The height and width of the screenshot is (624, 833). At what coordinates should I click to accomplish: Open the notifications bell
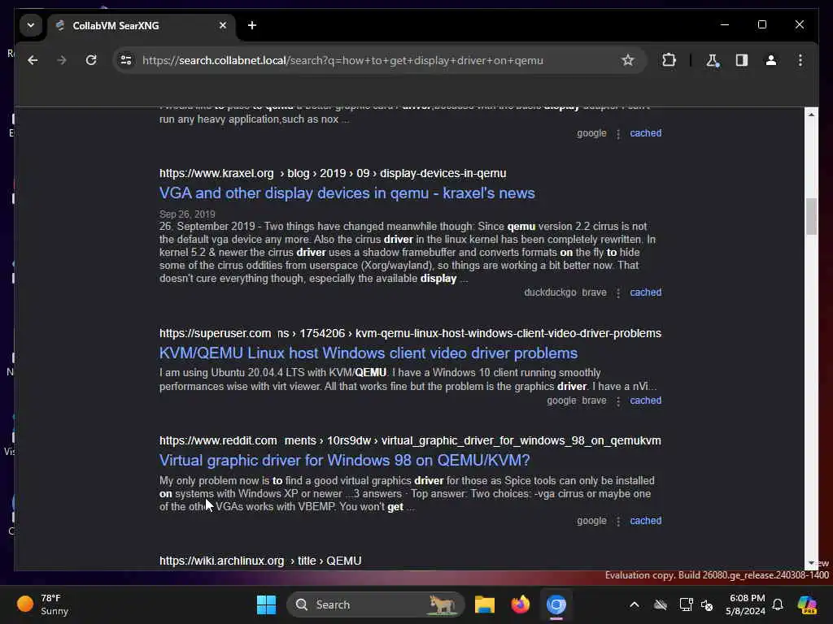pos(778,604)
